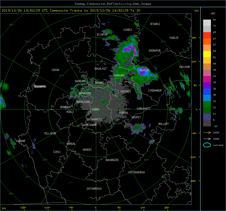Click the KUSTAGI city label
The image size is (226, 211).
point(126,92)
